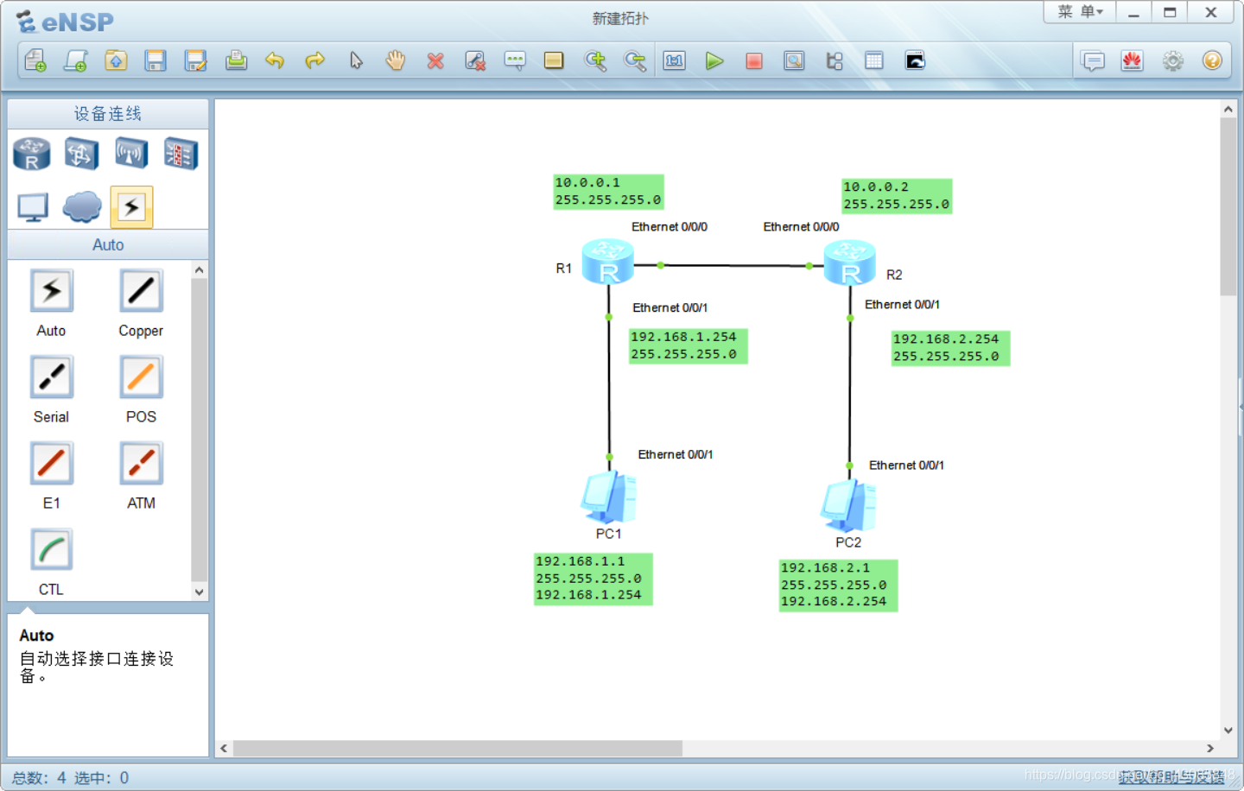Click the Huawei logo icon
The height and width of the screenshot is (791, 1244).
tap(1133, 60)
